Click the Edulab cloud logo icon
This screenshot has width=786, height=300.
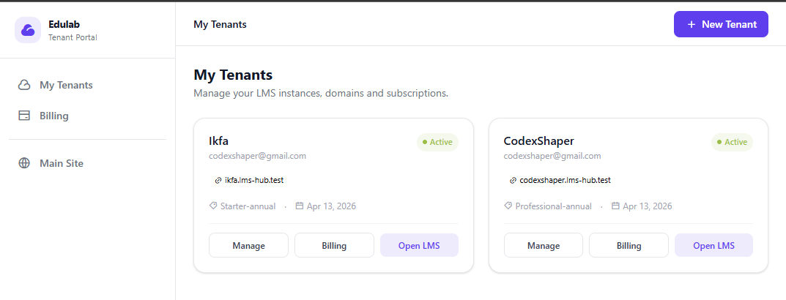(x=28, y=30)
